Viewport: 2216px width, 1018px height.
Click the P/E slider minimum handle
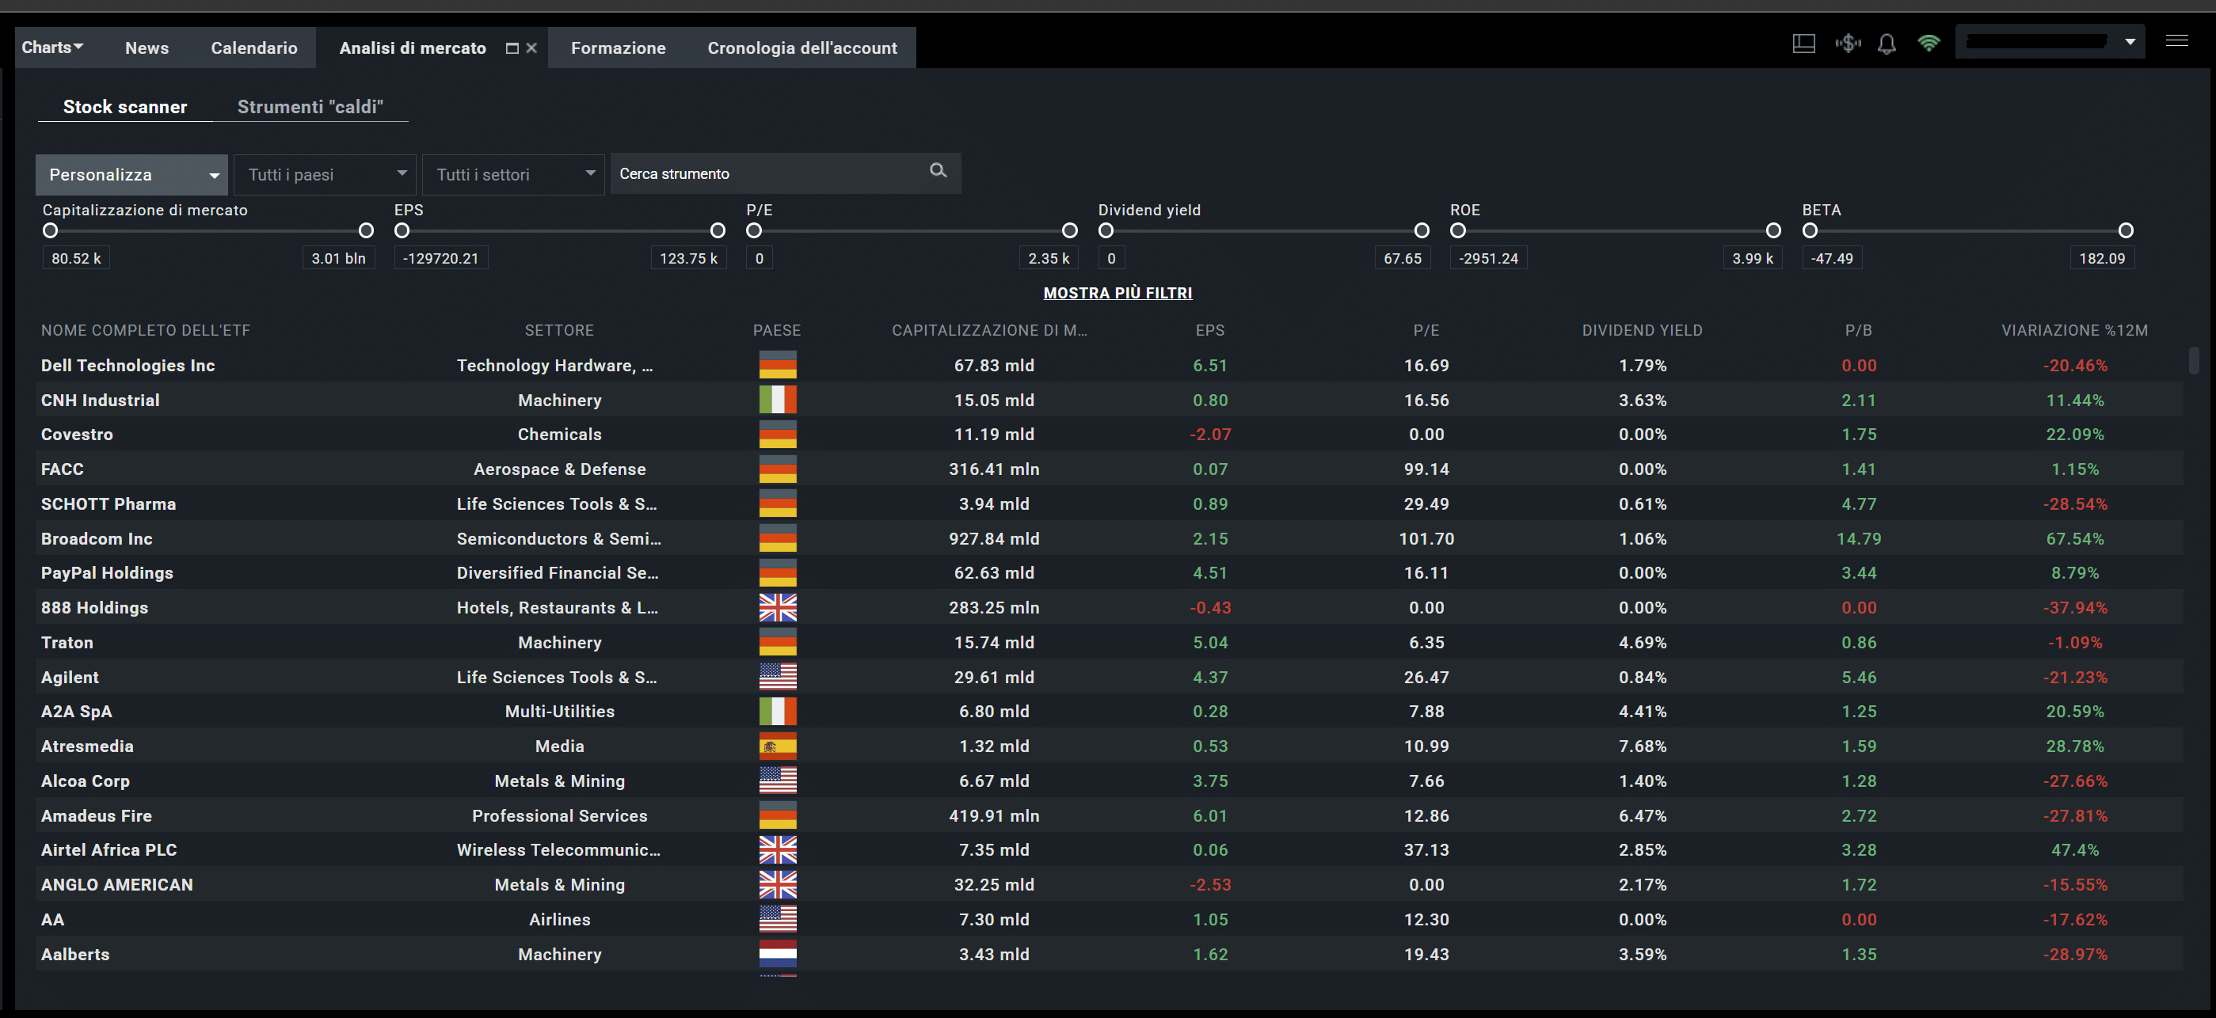(753, 230)
